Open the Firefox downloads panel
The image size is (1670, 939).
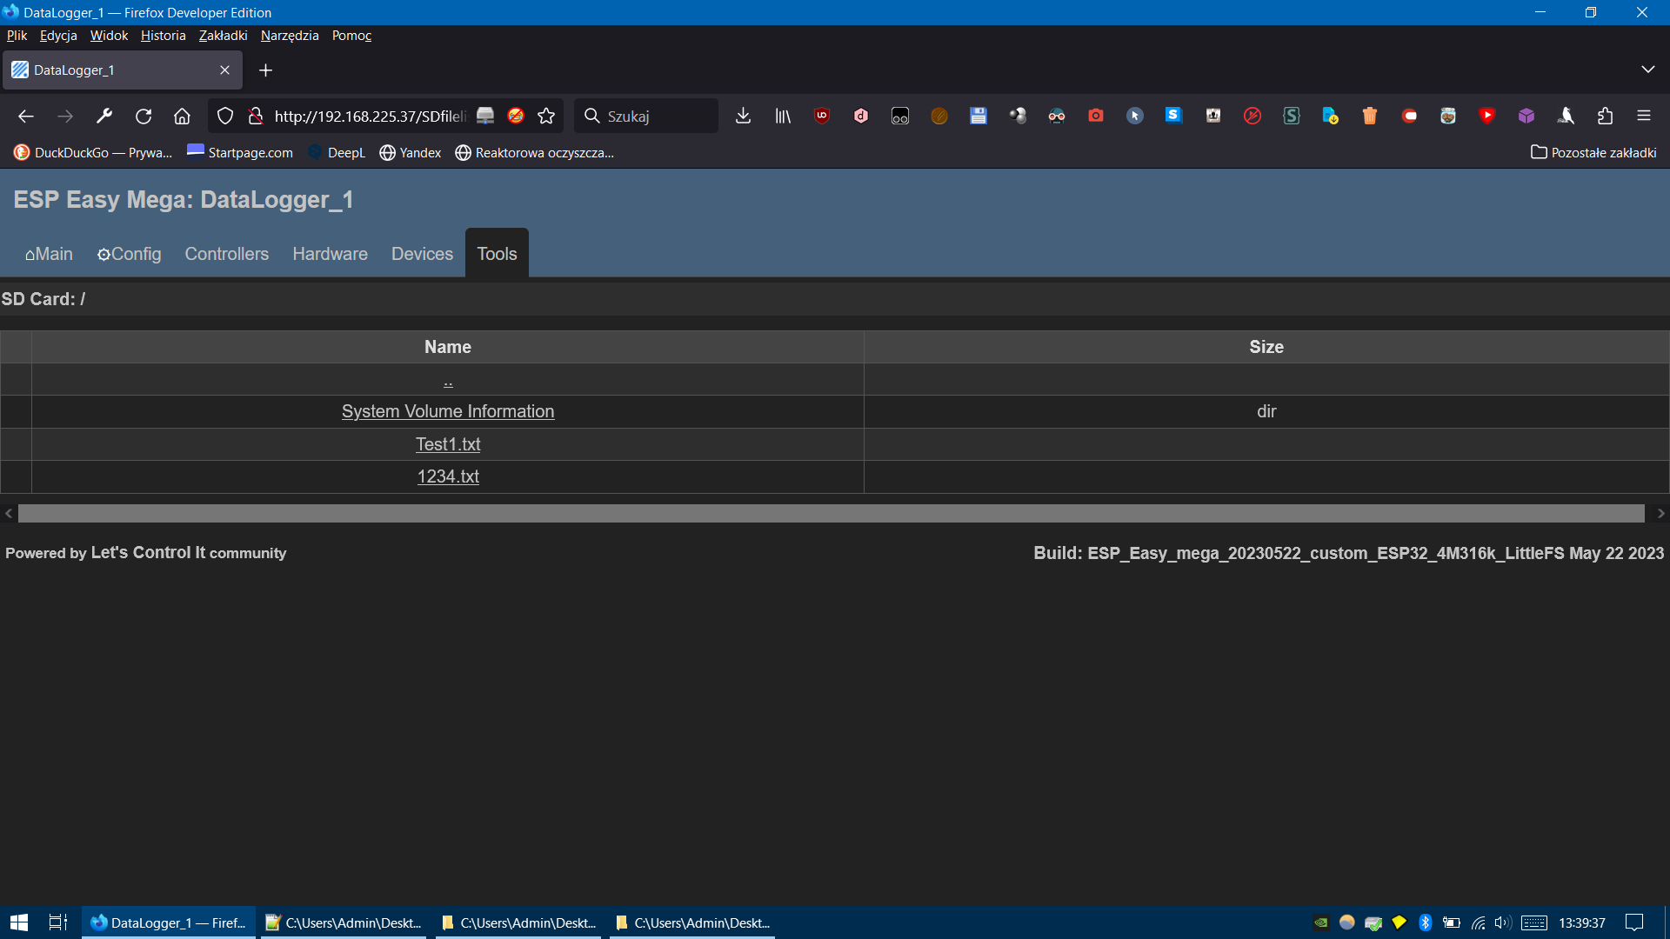pos(743,116)
